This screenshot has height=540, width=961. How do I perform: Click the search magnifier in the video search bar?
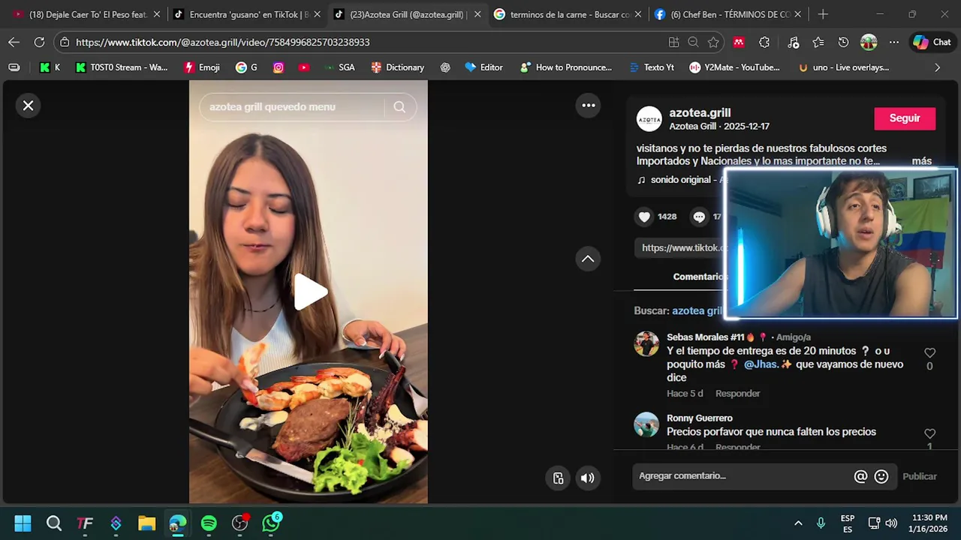pyautogui.click(x=399, y=107)
